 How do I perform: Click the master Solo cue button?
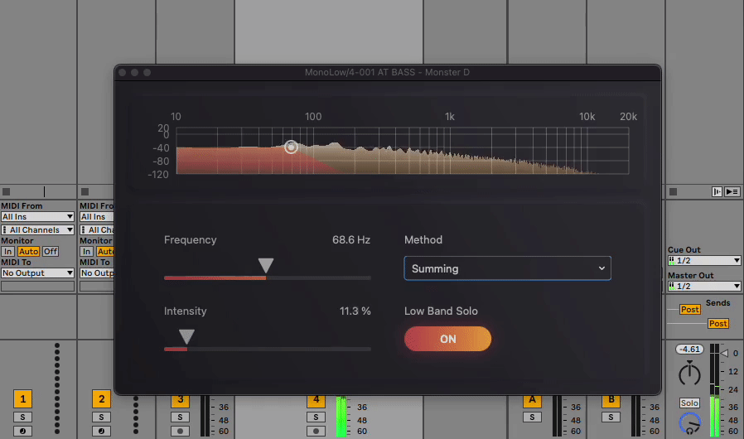[689, 403]
